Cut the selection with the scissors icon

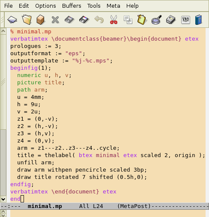[113, 20]
